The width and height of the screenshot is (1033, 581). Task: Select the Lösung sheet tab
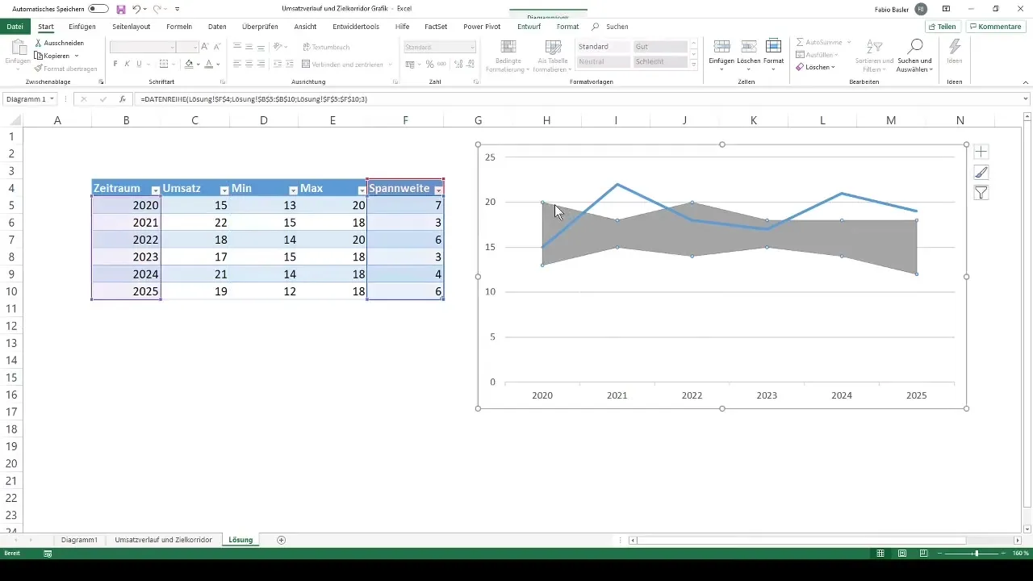click(240, 540)
